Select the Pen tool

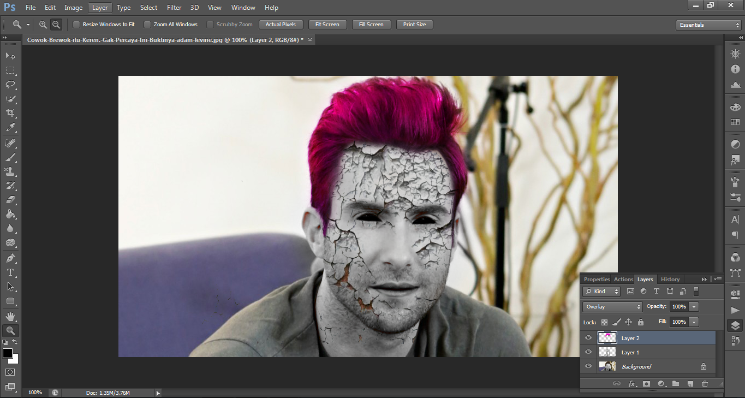pyautogui.click(x=10, y=258)
